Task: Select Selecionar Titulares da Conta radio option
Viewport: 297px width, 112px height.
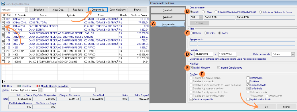Action: point(260,12)
